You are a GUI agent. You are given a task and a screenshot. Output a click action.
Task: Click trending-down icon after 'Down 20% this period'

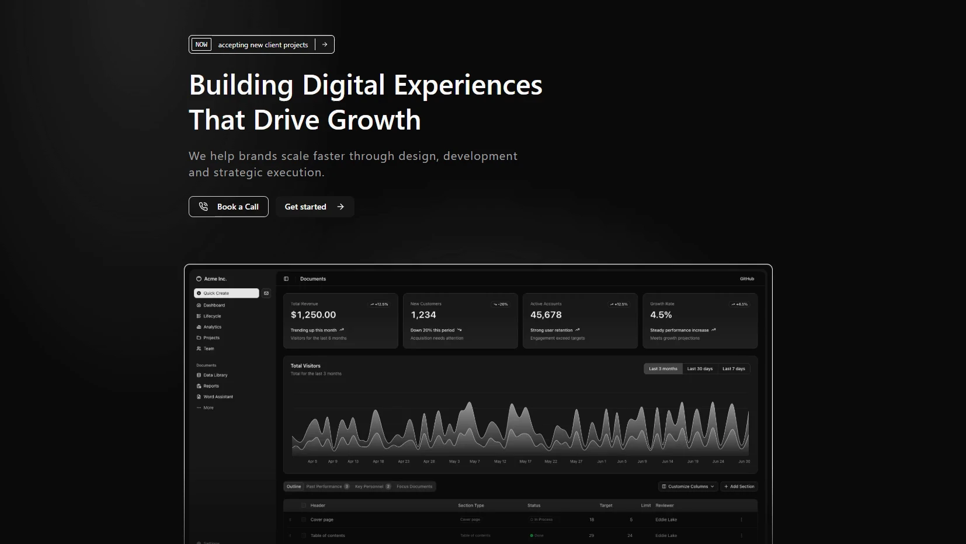coord(460,330)
